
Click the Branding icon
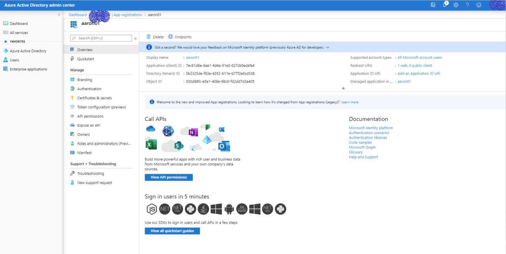pyautogui.click(x=72, y=80)
